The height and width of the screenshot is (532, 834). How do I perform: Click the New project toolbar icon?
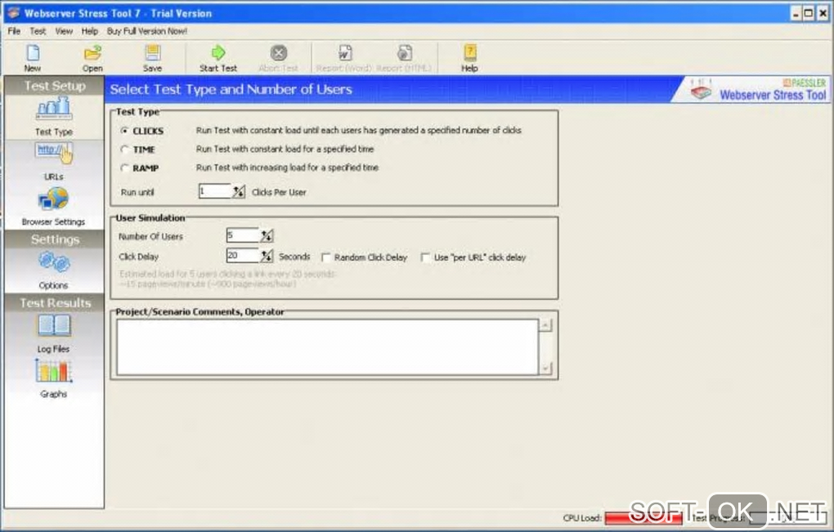tap(33, 52)
